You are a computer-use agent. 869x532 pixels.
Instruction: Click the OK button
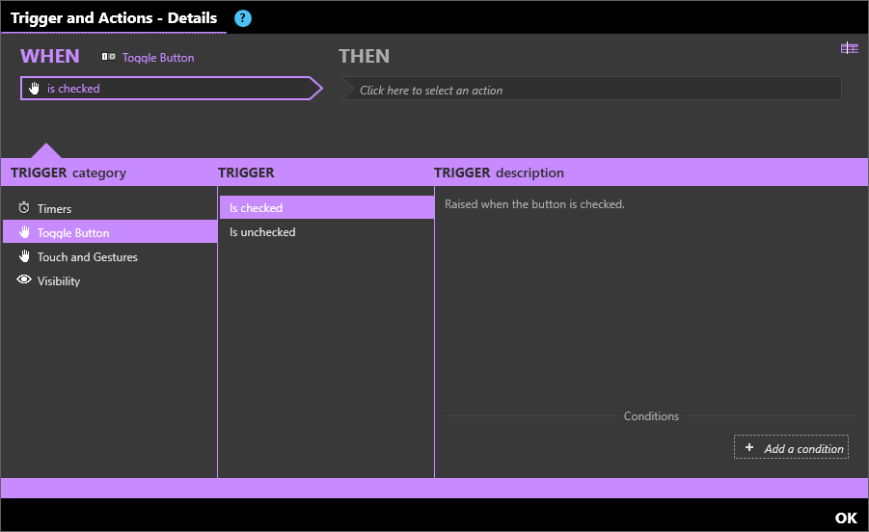point(846,519)
